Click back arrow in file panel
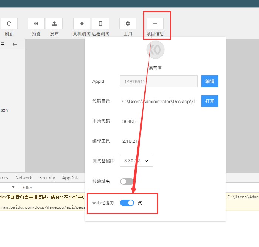This screenshot has height=247, width=259. [15, 44]
